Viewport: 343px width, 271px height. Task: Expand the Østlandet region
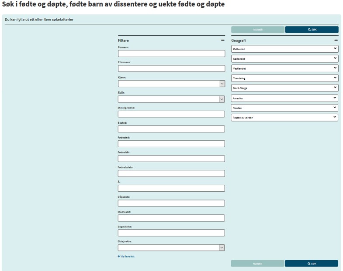[284, 49]
